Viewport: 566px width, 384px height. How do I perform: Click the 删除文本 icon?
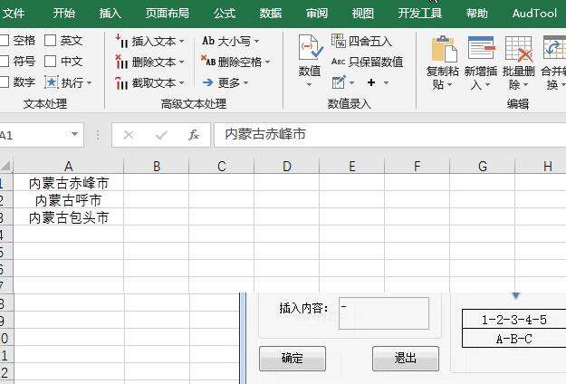tap(121, 62)
